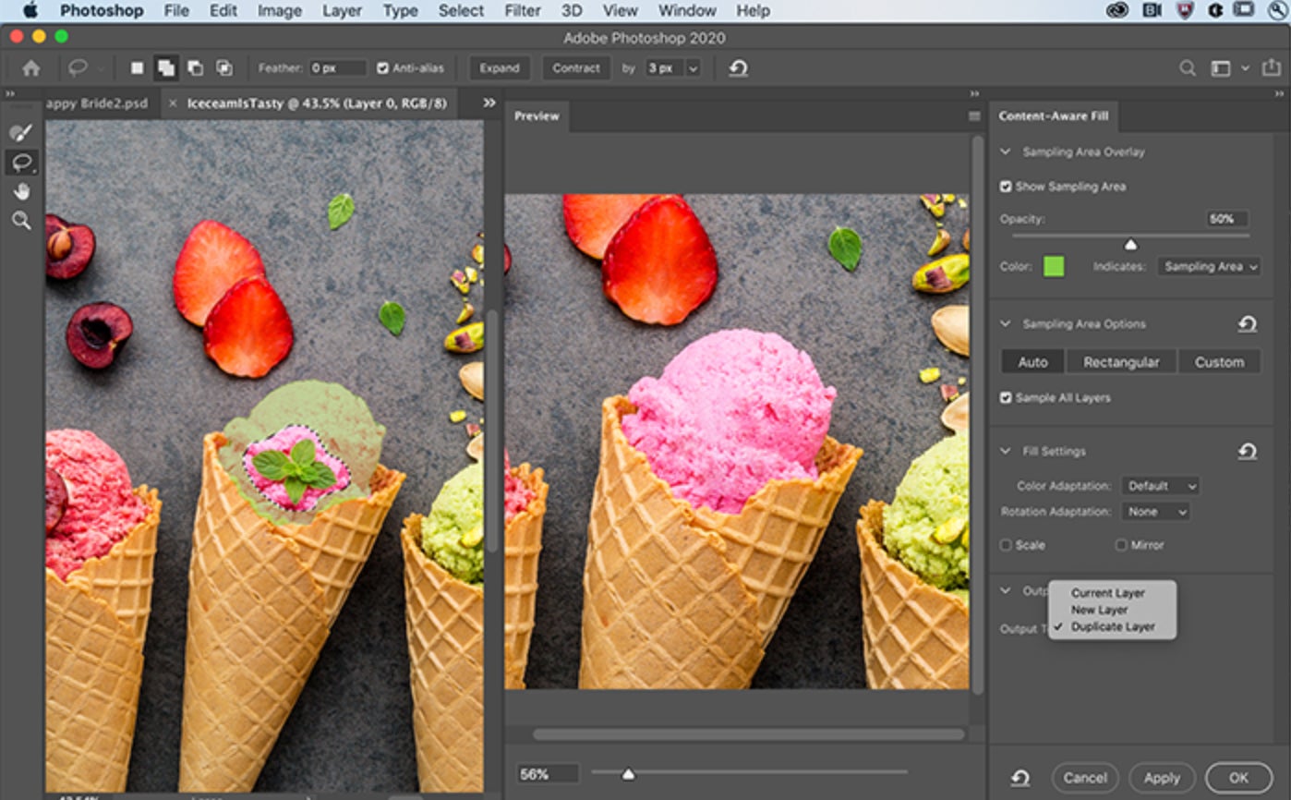This screenshot has height=800, width=1291.
Task: Collapse the Sampling Area Options section
Action: coord(1006,324)
